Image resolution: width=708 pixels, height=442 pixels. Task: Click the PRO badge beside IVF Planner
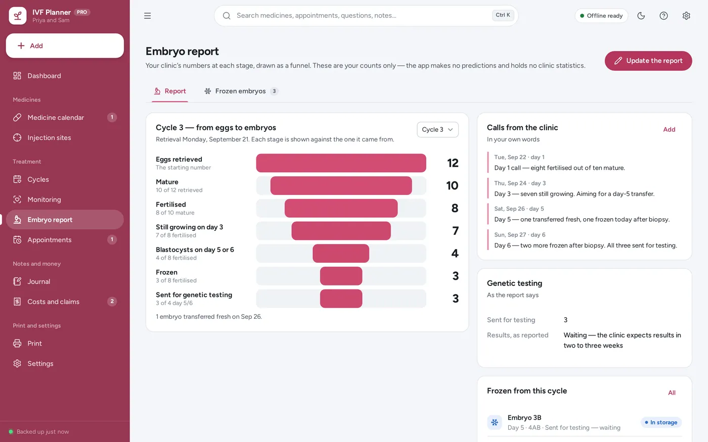click(82, 12)
